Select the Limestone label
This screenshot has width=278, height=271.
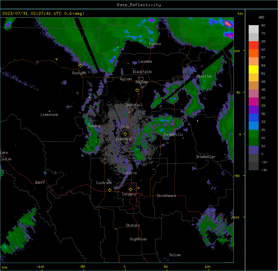coord(49,115)
